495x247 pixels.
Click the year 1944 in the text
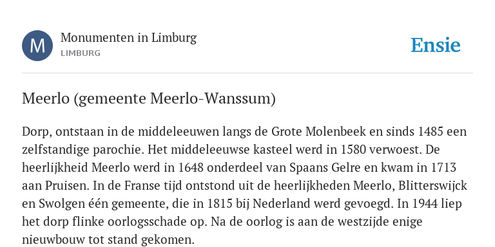coord(425,204)
